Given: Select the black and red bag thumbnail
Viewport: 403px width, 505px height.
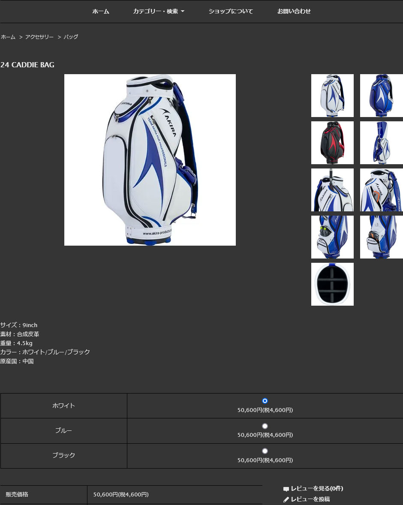Looking at the screenshot, I should click(x=332, y=142).
